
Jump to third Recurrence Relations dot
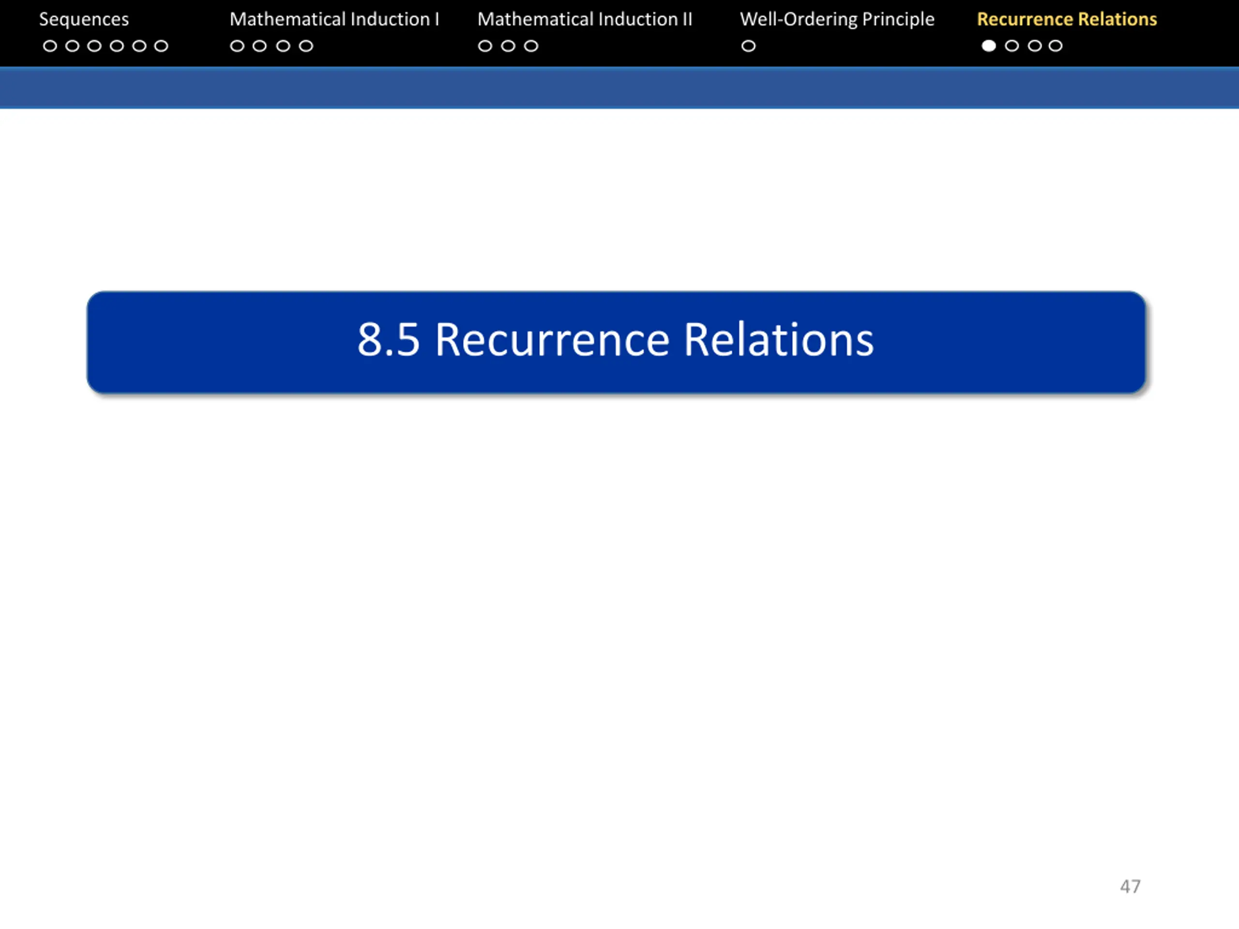click(1035, 46)
